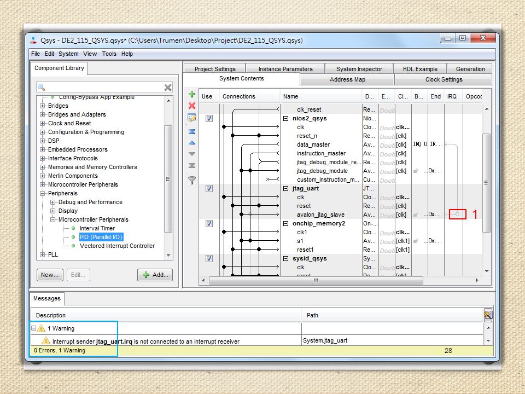The width and height of the screenshot is (525, 394).
Task: Click the lock icon on the avalon_jtag_slave row
Action: tap(416, 215)
